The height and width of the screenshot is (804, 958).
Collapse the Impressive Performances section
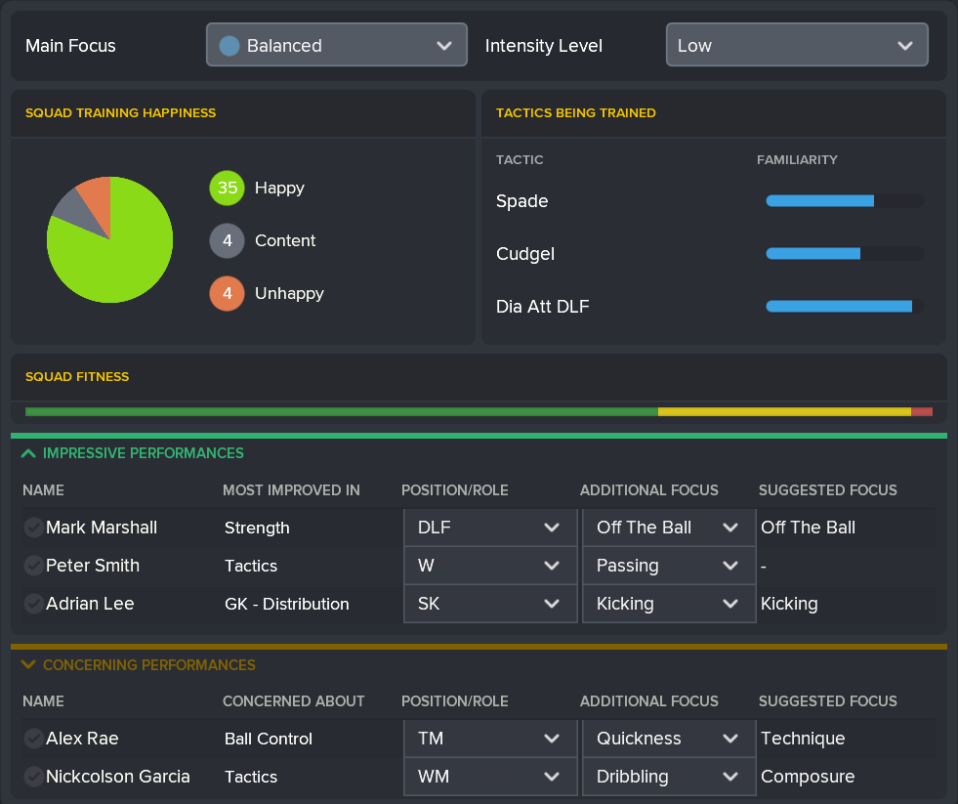(x=28, y=453)
